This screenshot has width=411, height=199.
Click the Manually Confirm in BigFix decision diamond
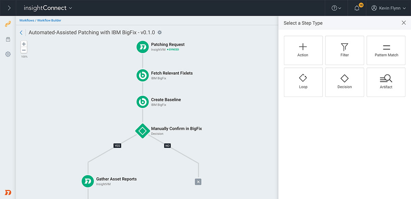(x=142, y=131)
